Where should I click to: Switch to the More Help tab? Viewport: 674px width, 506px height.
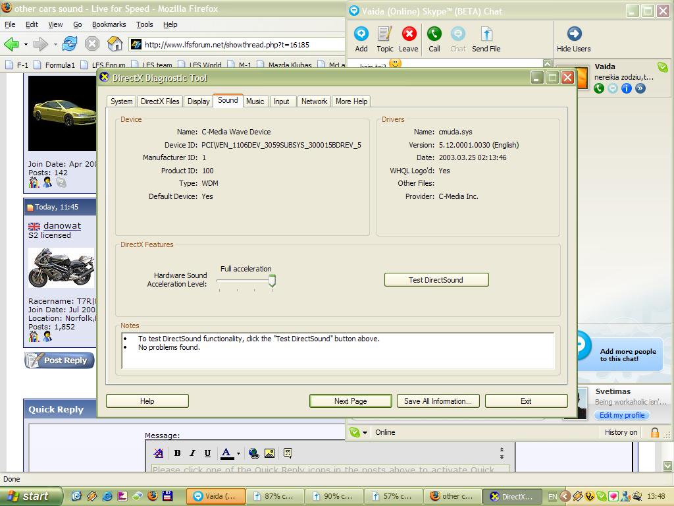[x=351, y=101]
